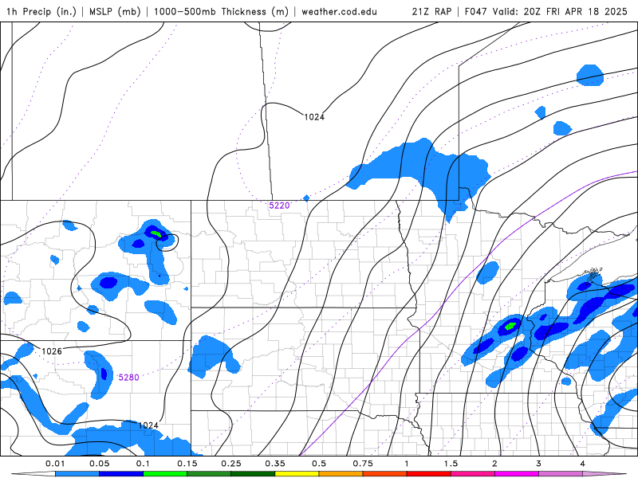The image size is (638, 478).
Task: Click the '1000-500mb Thickness (m)' header text
Action: tap(221, 11)
